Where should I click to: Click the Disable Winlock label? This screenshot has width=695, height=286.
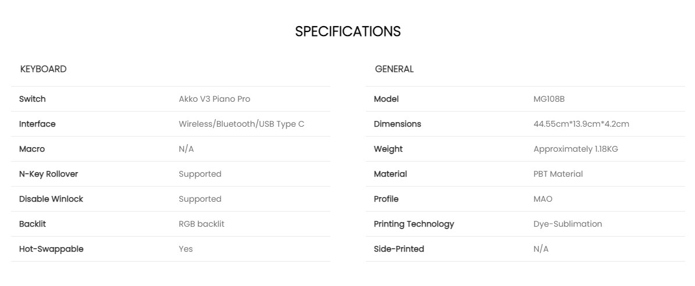click(x=51, y=199)
